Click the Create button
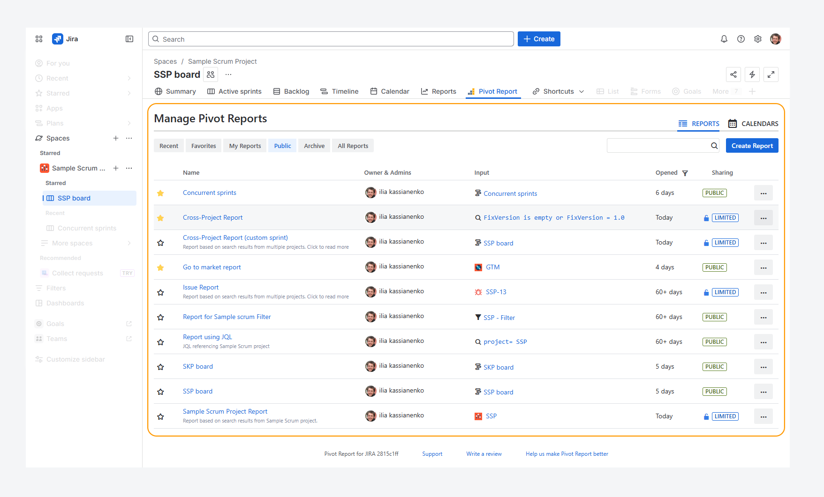 point(539,39)
